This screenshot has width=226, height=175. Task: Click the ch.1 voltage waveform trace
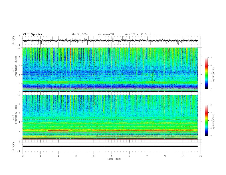click(110, 41)
